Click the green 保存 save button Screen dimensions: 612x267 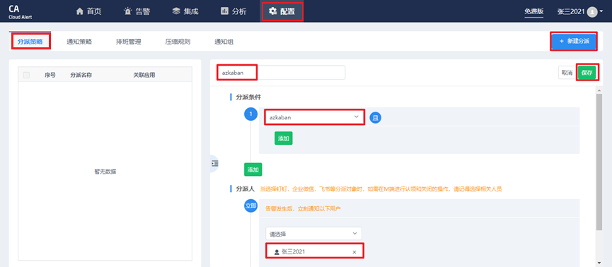[x=587, y=73]
